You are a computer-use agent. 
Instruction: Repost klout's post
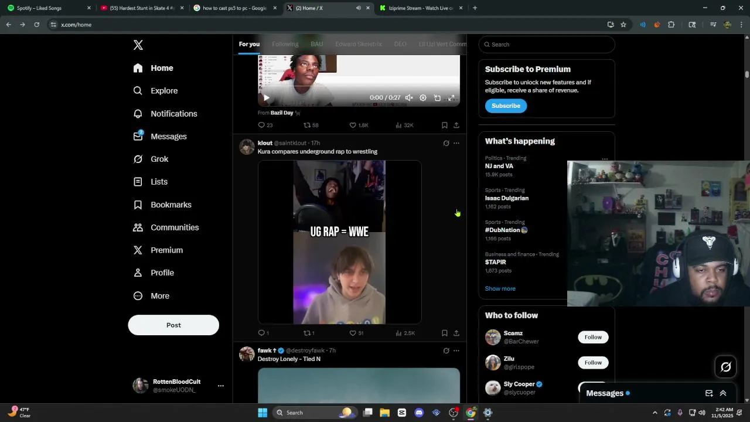[x=309, y=333]
